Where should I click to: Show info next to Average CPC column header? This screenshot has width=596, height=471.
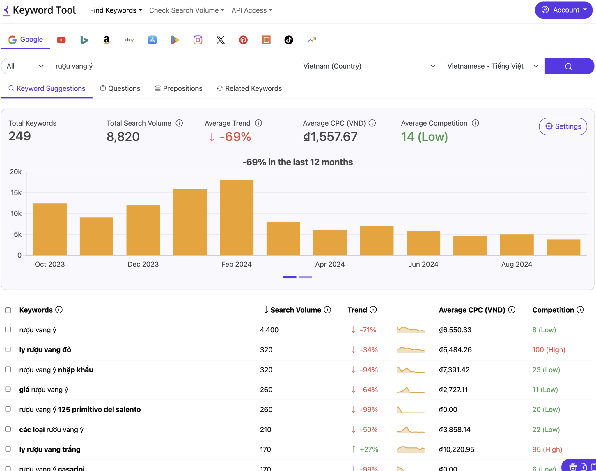[512, 310]
